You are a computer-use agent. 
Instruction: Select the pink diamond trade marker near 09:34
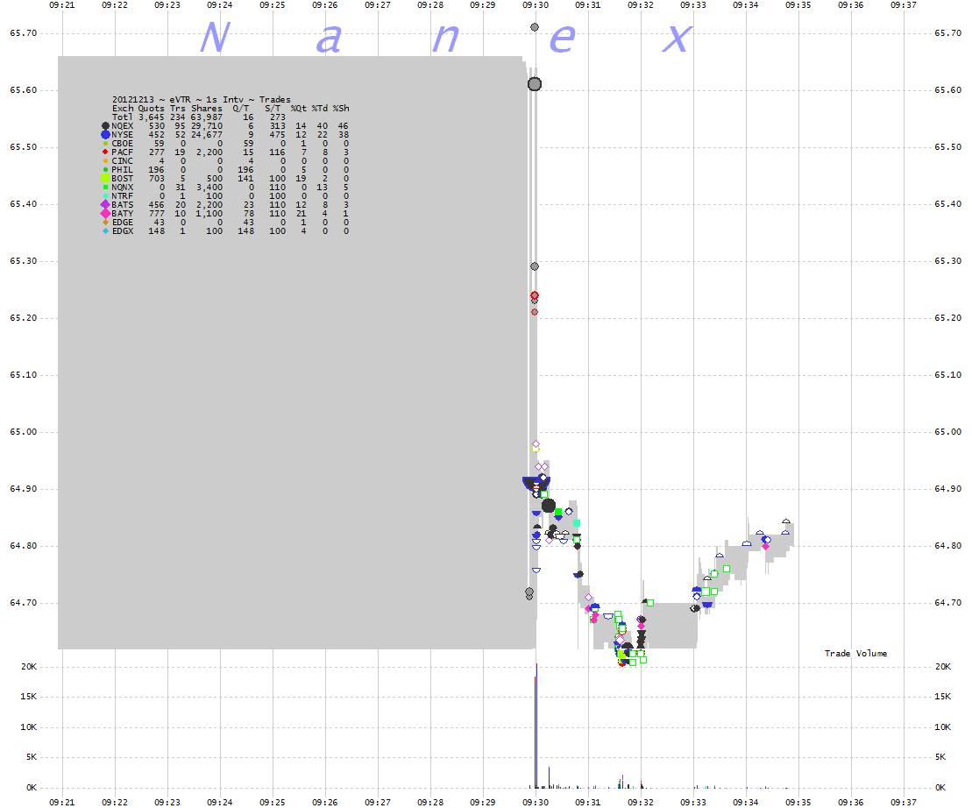coord(765,547)
